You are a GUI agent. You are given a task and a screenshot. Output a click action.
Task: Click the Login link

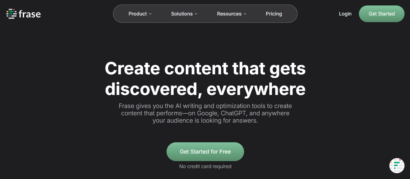345,14
